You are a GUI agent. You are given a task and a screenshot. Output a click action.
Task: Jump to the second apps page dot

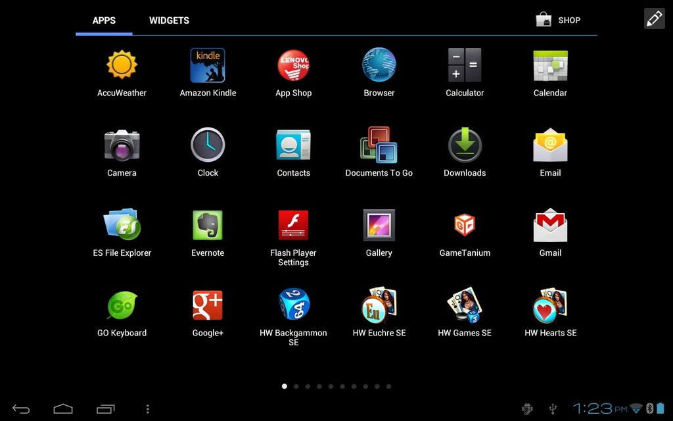pyautogui.click(x=296, y=386)
